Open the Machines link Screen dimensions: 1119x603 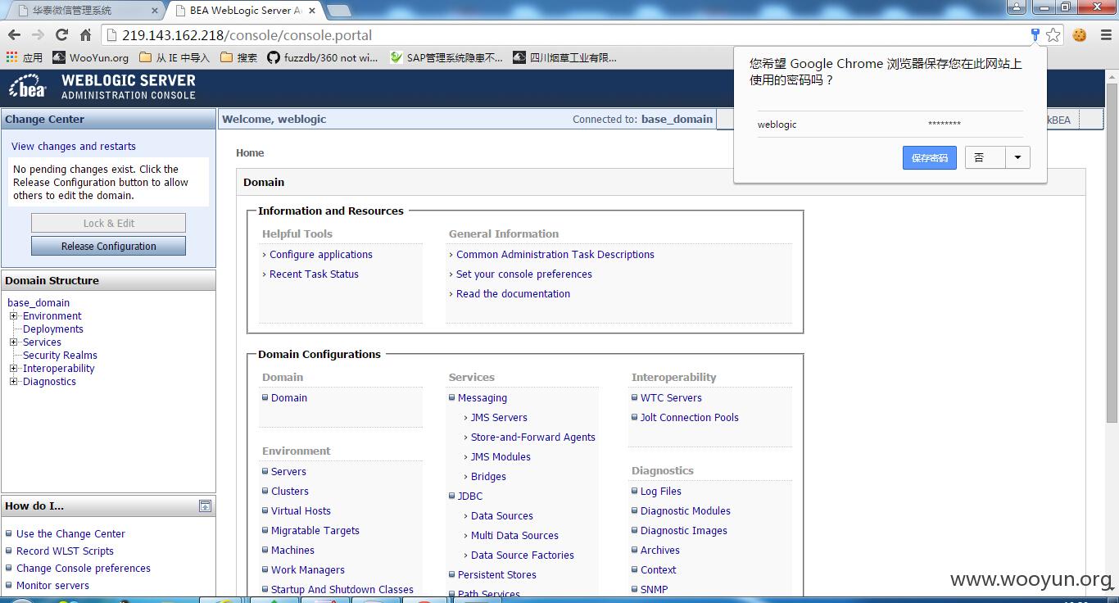[x=292, y=550]
